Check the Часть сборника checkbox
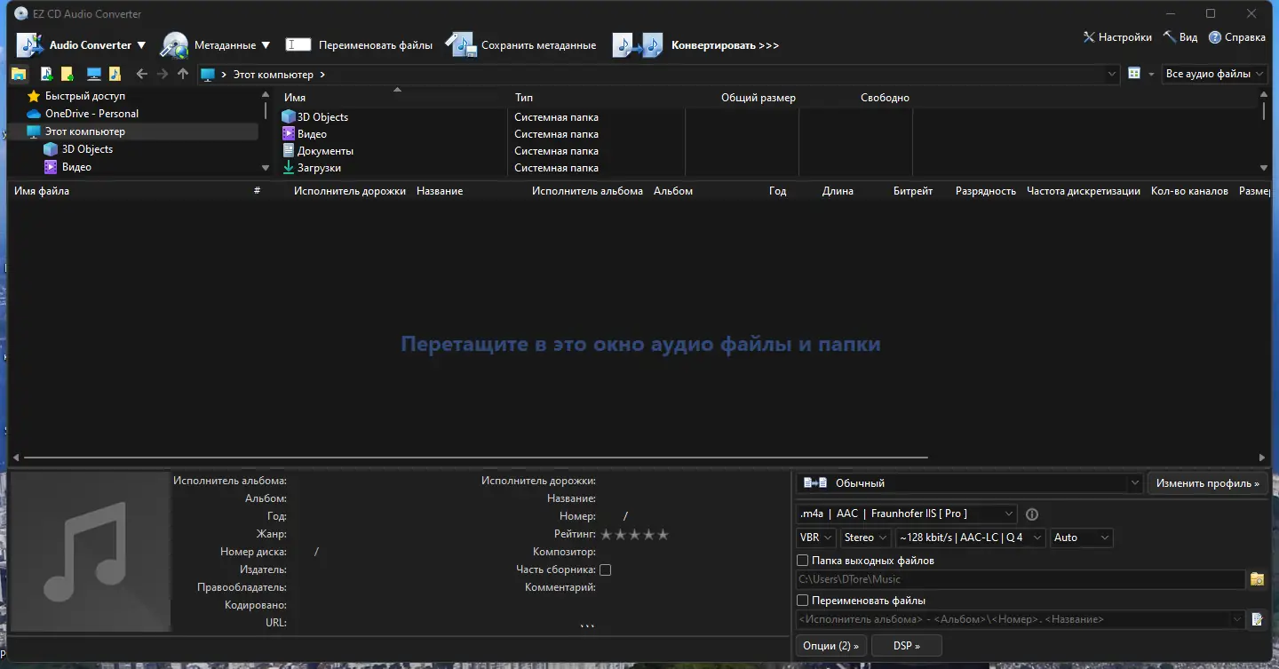Viewport: 1279px width, 669px height. (x=605, y=569)
